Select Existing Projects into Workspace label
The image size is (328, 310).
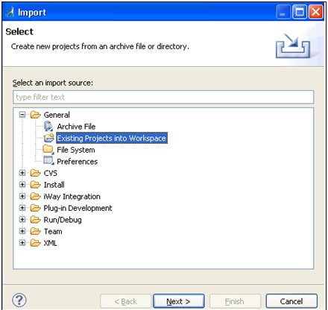pyautogui.click(x=112, y=138)
